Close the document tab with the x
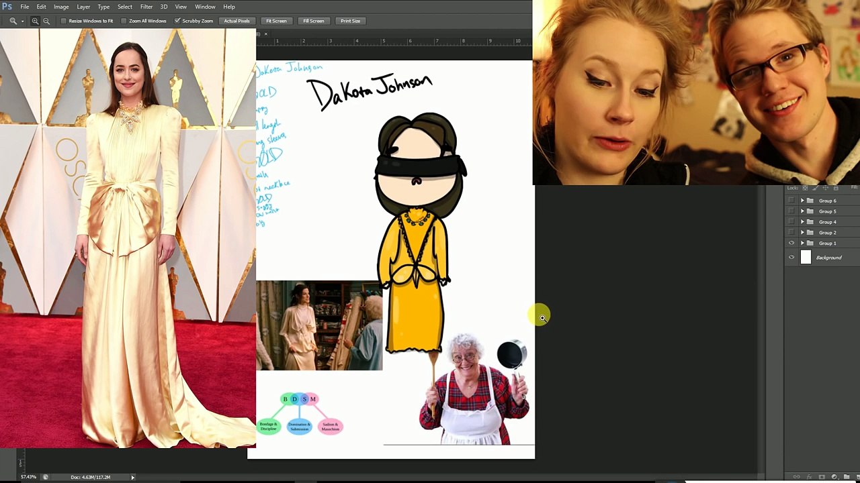 point(265,34)
